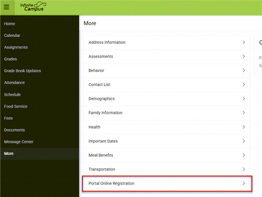
Task: Click the Infinite Campus logo
Action: pos(33,7)
